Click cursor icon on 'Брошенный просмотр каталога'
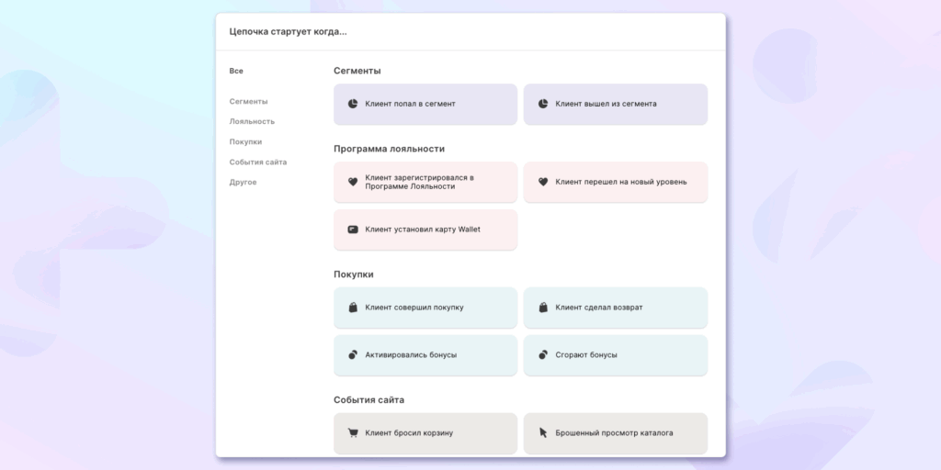This screenshot has height=470, width=941. pos(543,432)
